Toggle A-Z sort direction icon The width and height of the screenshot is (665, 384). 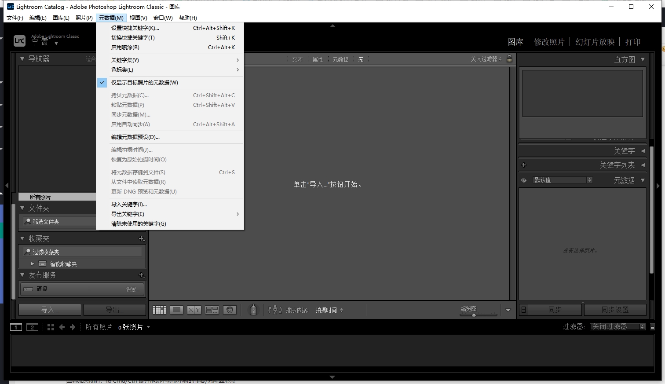click(x=275, y=310)
